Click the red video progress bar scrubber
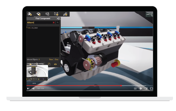176x111 pixels. click(x=121, y=85)
